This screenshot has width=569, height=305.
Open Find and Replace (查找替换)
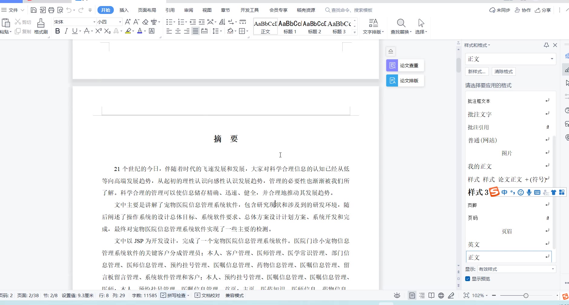coord(401,26)
